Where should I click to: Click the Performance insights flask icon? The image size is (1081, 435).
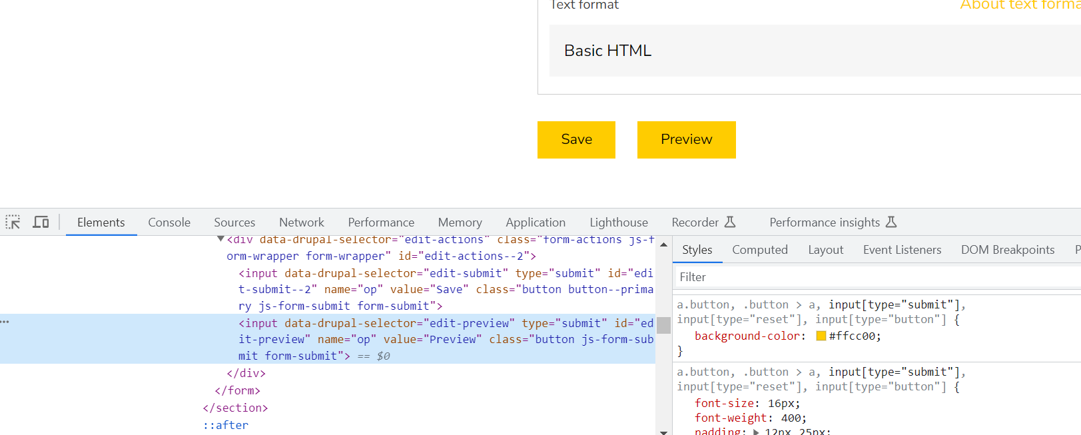[x=891, y=222]
